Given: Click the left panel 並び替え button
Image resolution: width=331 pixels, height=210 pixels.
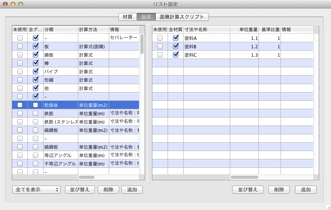Looking at the screenshot, I should tap(80, 189).
